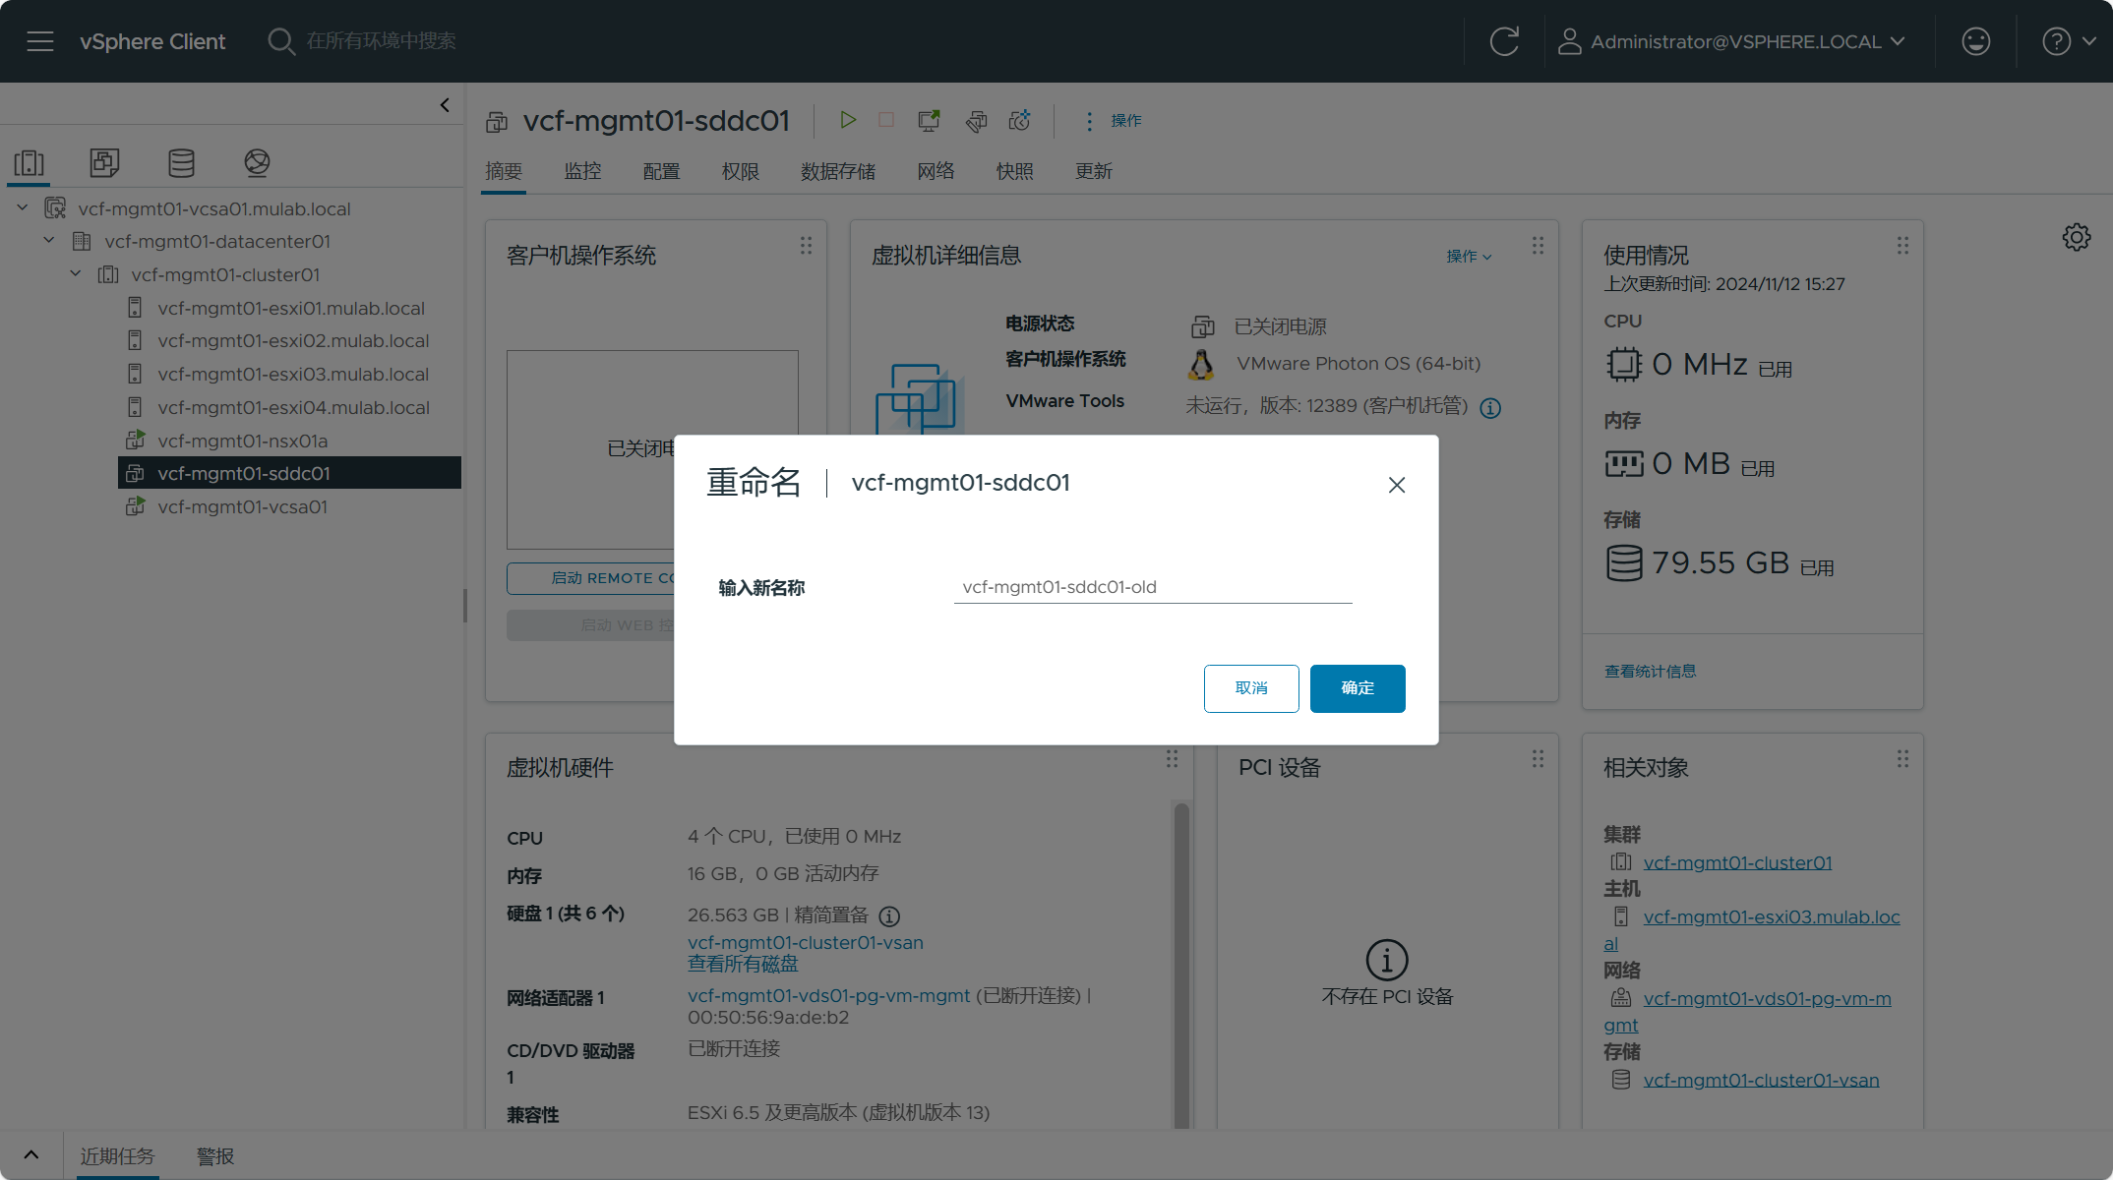
Task: Click 确定 to confirm rename
Action: point(1358,688)
